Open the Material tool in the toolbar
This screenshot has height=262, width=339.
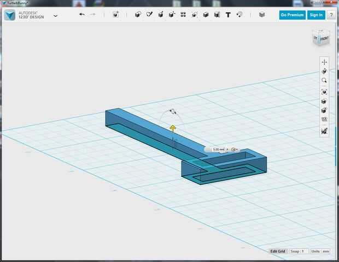262,14
